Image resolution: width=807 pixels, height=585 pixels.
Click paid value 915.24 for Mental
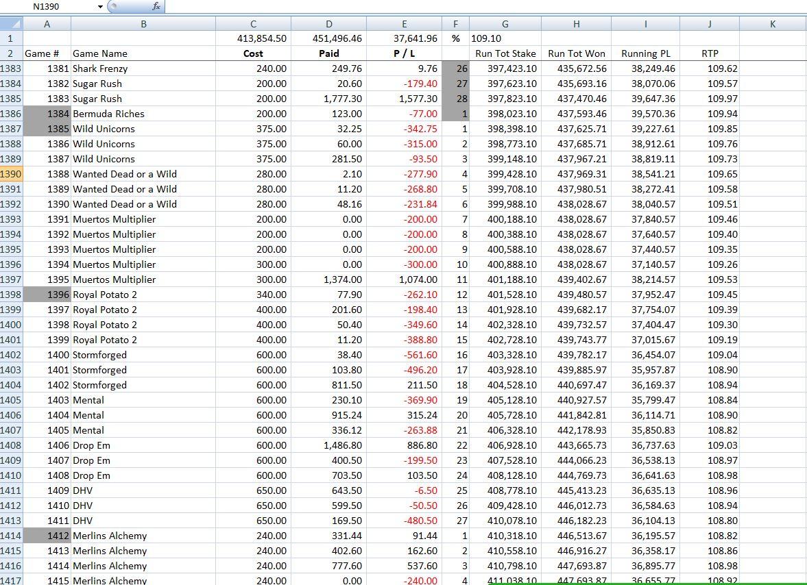329,415
